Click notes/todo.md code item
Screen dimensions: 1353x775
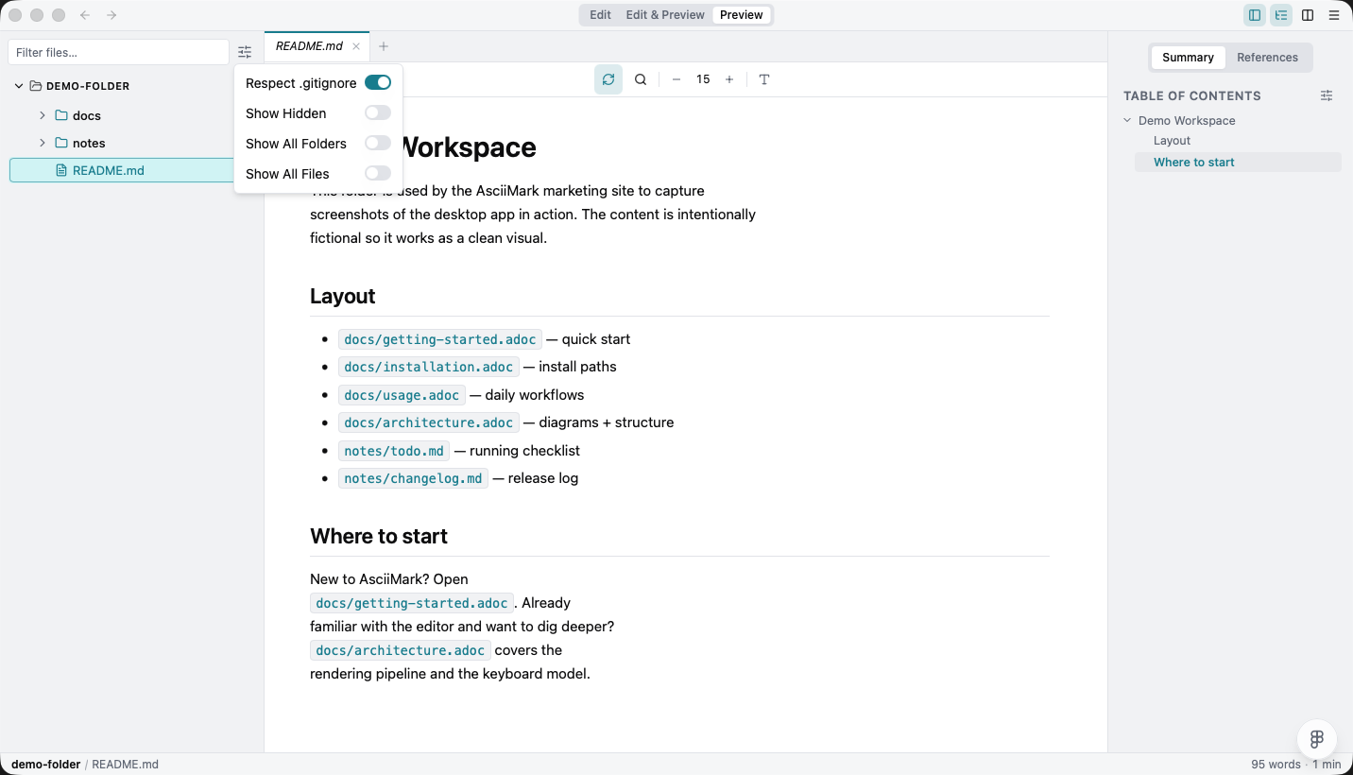point(394,451)
